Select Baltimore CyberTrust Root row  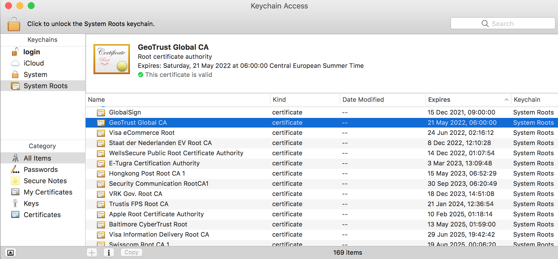(x=322, y=224)
